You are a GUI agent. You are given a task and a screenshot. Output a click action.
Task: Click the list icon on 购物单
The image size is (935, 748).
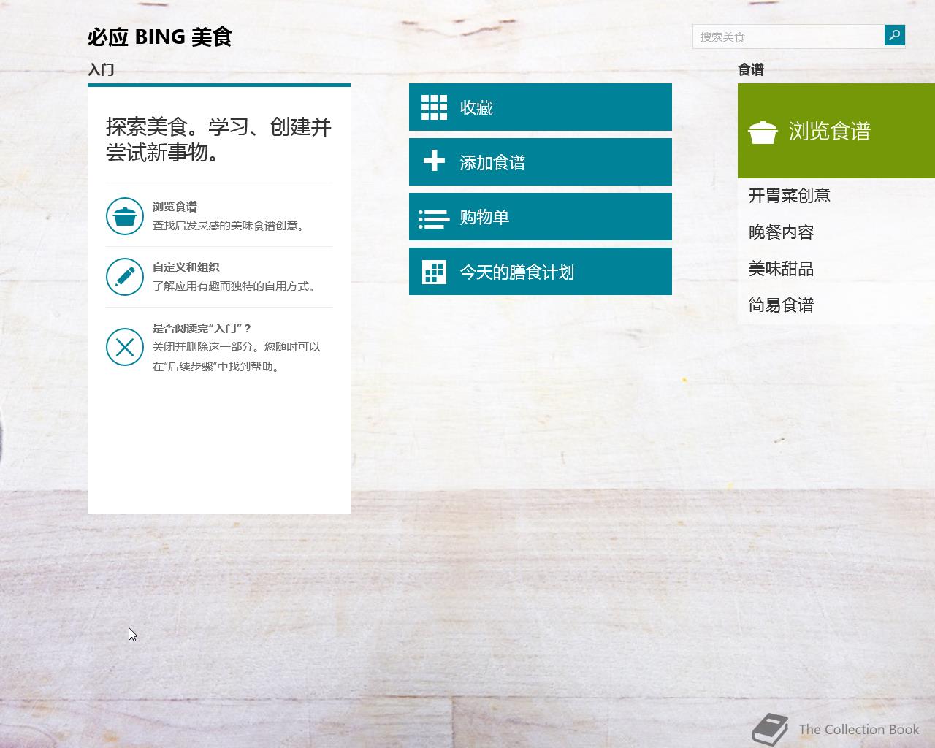(x=434, y=219)
